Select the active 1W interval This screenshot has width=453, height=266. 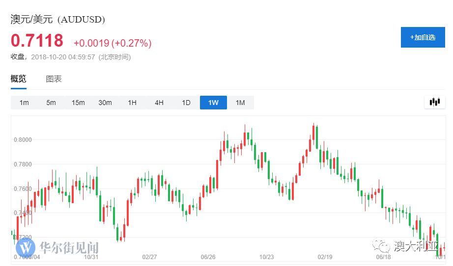[x=213, y=103]
